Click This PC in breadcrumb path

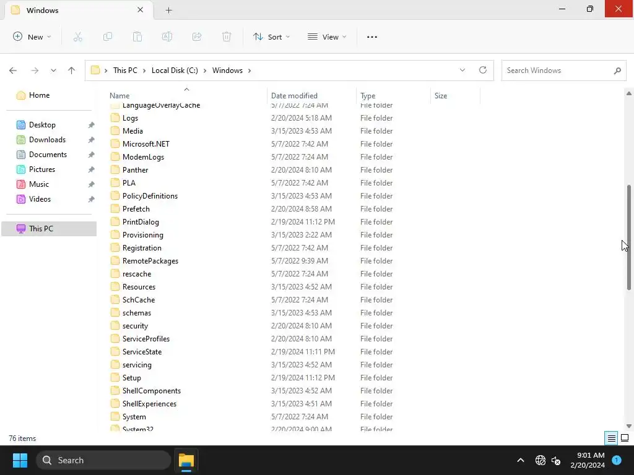tap(125, 71)
